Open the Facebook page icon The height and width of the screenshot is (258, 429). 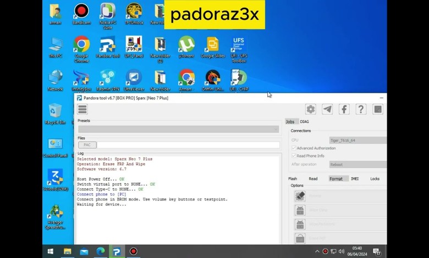(344, 109)
